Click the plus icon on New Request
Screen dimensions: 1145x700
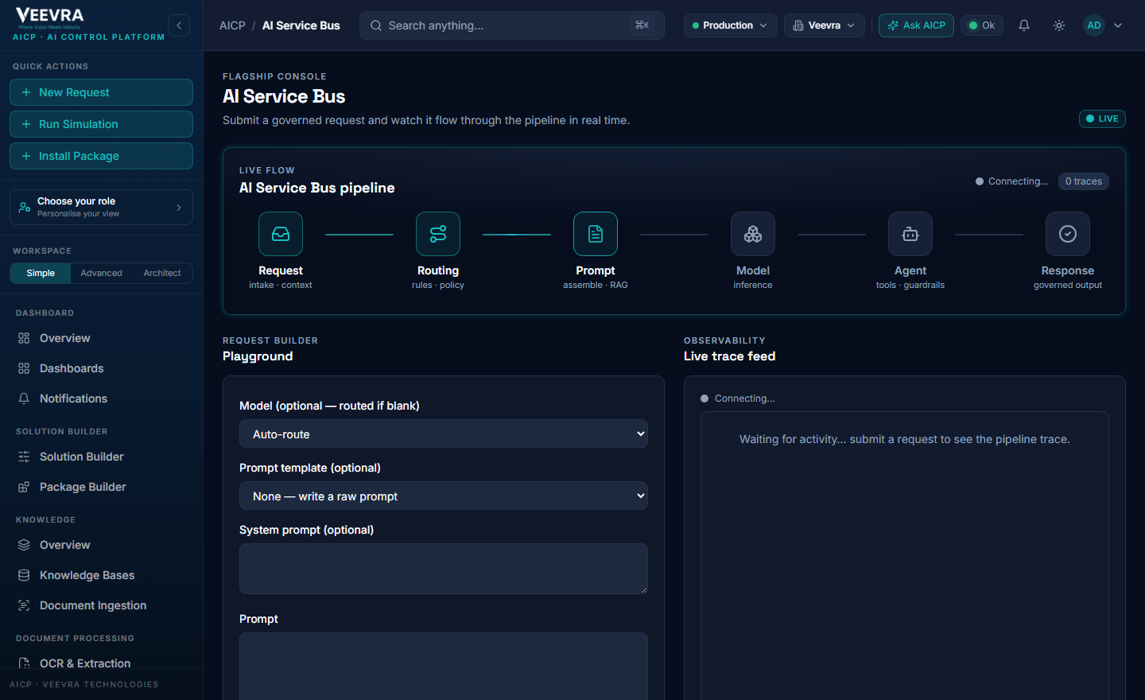[26, 92]
